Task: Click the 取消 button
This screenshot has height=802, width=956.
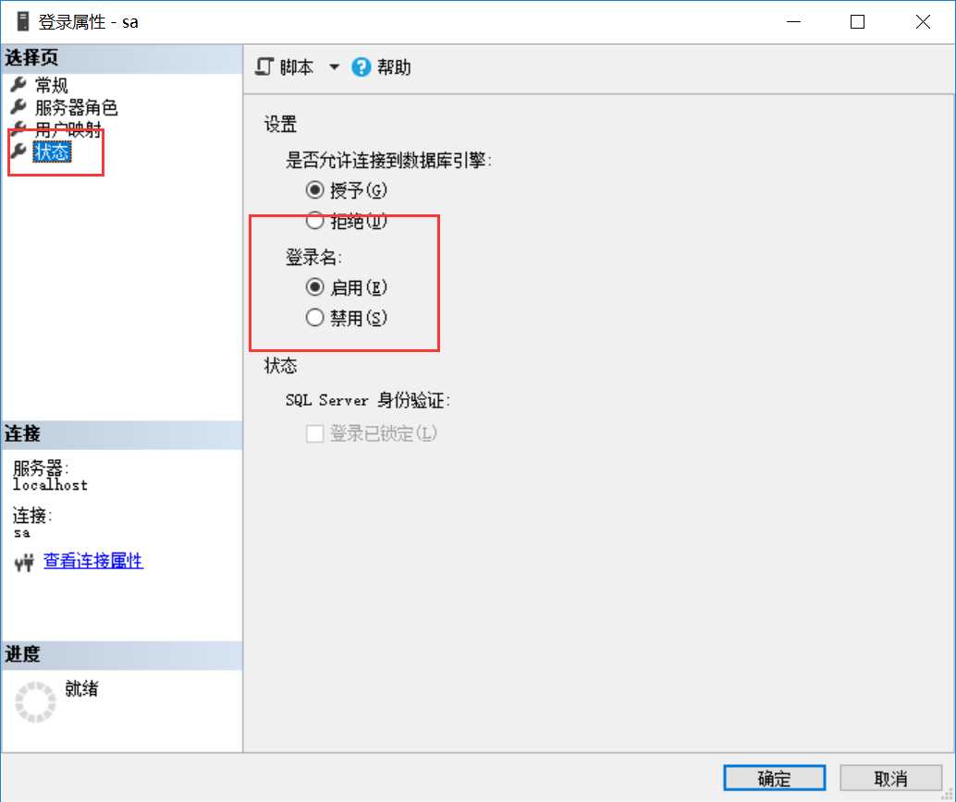Action: click(890, 778)
